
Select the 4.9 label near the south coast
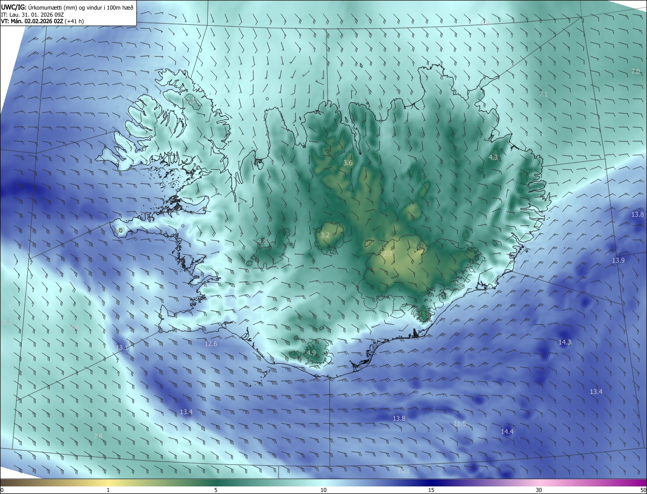point(311,353)
